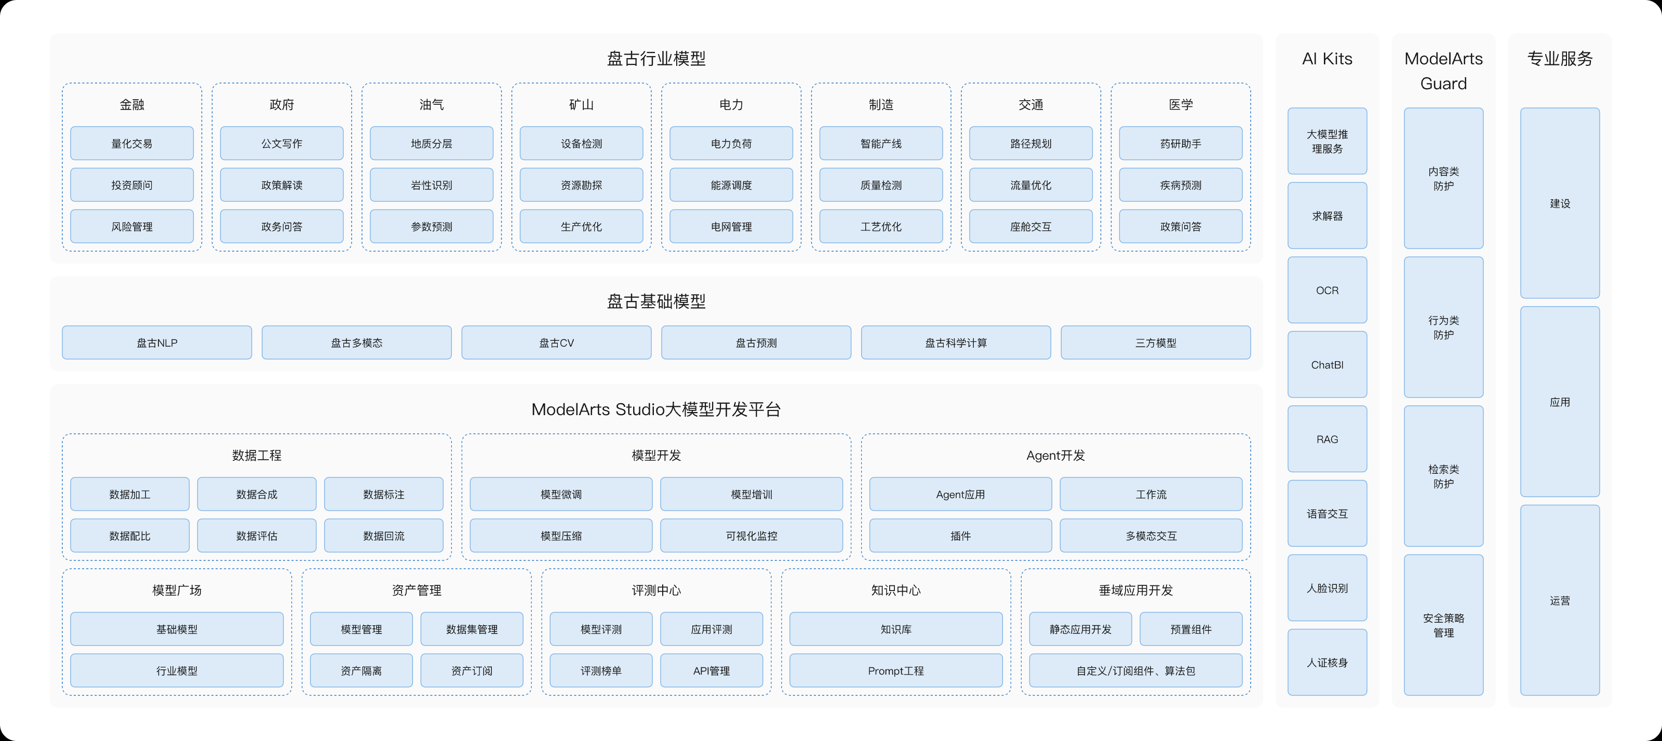The height and width of the screenshot is (741, 1662).
Task: Select the RAG kit box
Action: click(1326, 439)
